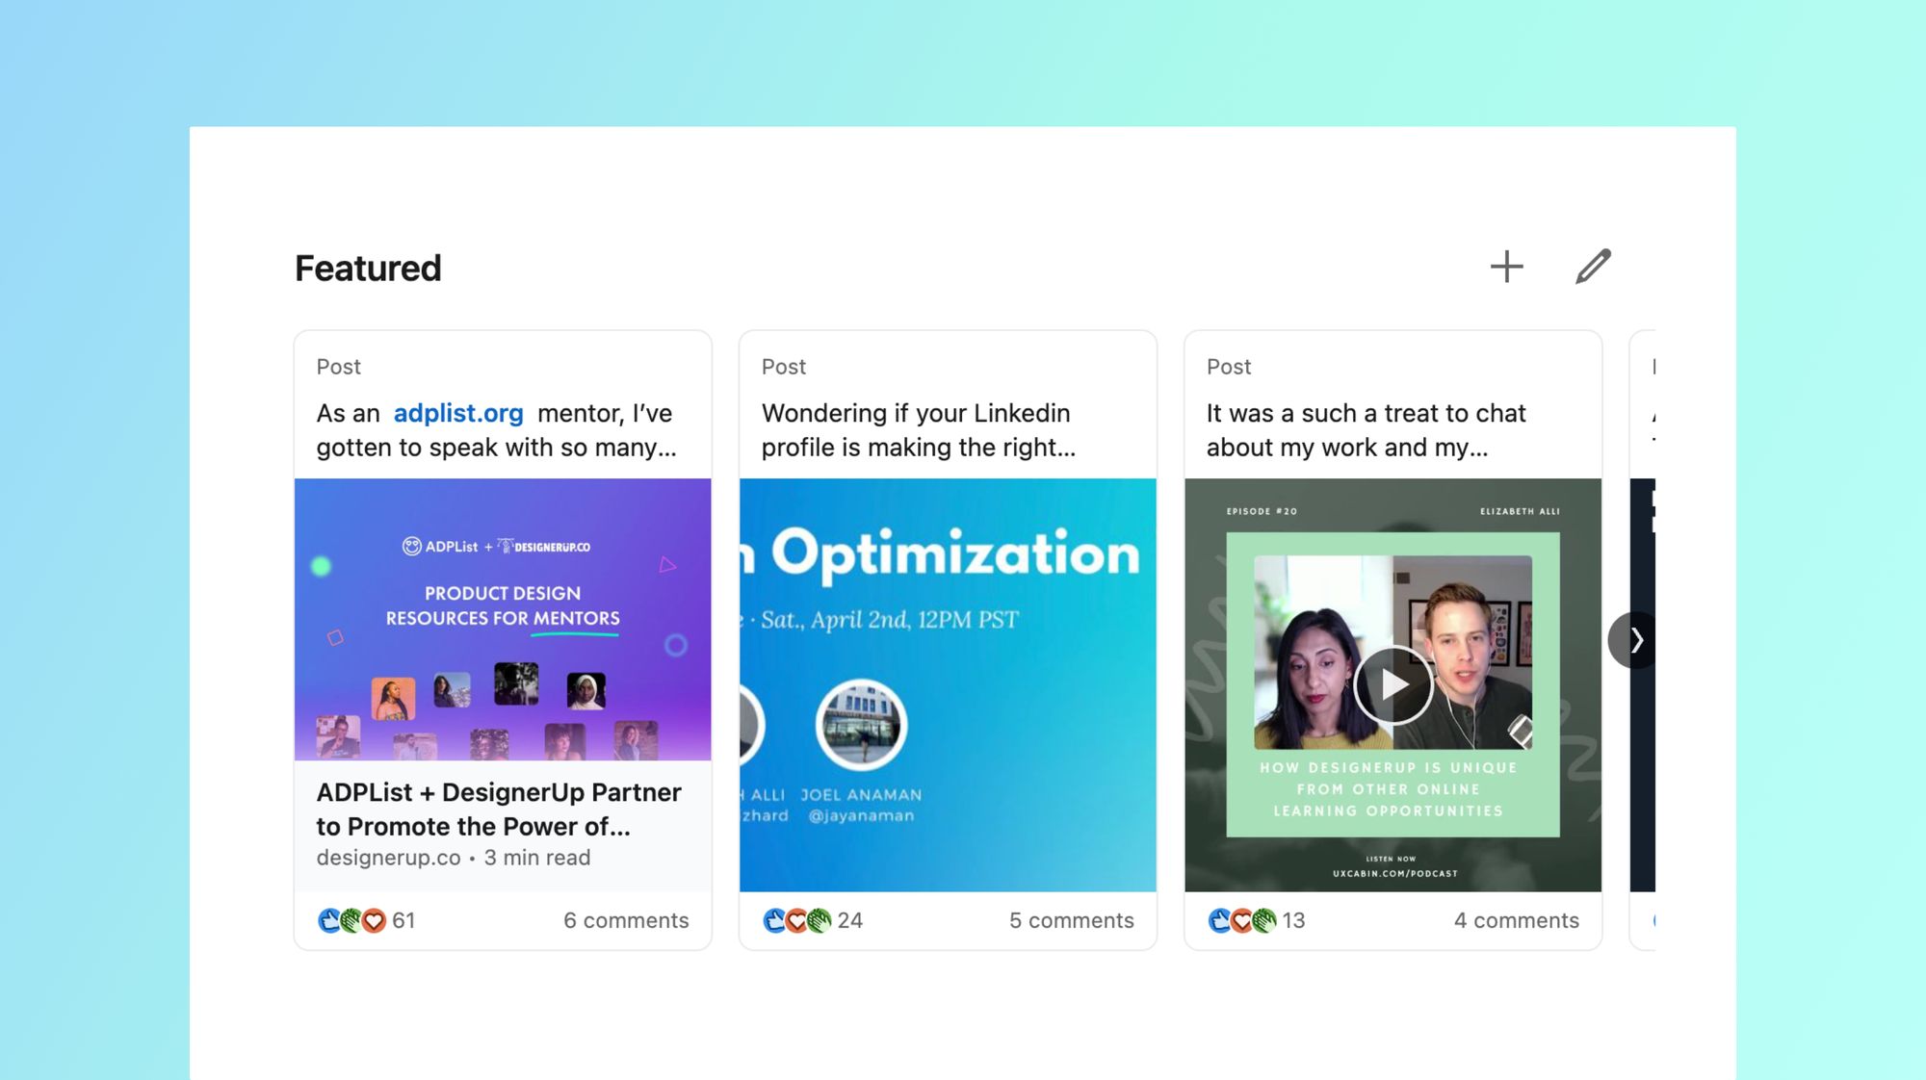Screen dimensions: 1926x1080
Task: View the 4 comments on podcast post
Action: [x=1516, y=920]
